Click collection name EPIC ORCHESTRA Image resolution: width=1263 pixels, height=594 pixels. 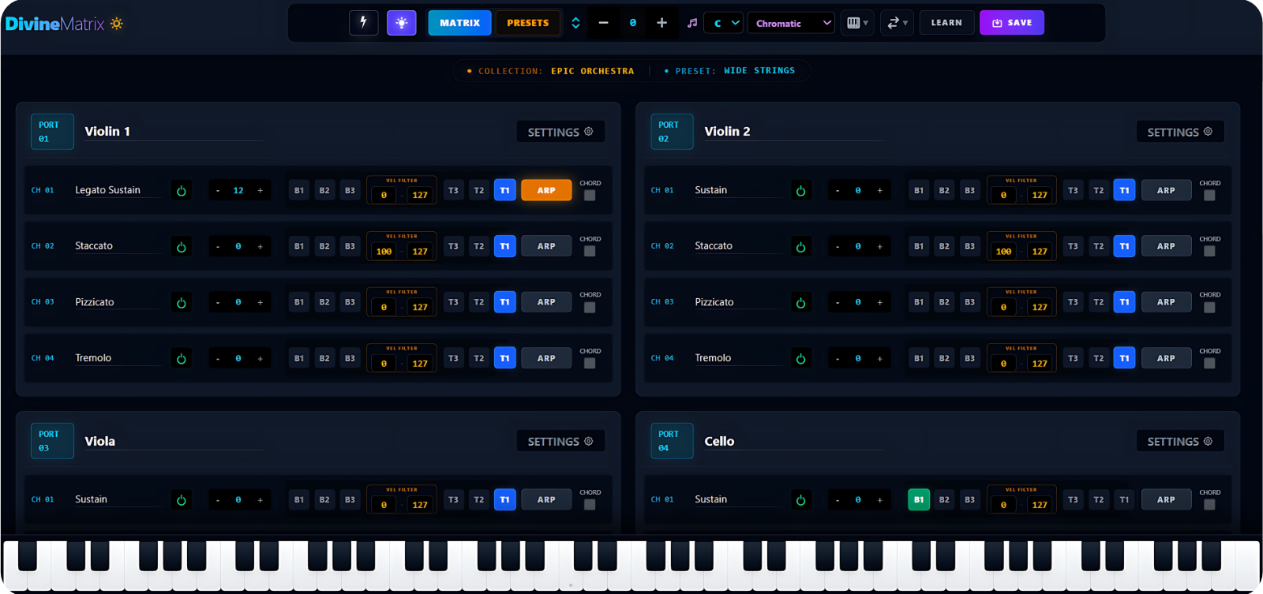592,71
